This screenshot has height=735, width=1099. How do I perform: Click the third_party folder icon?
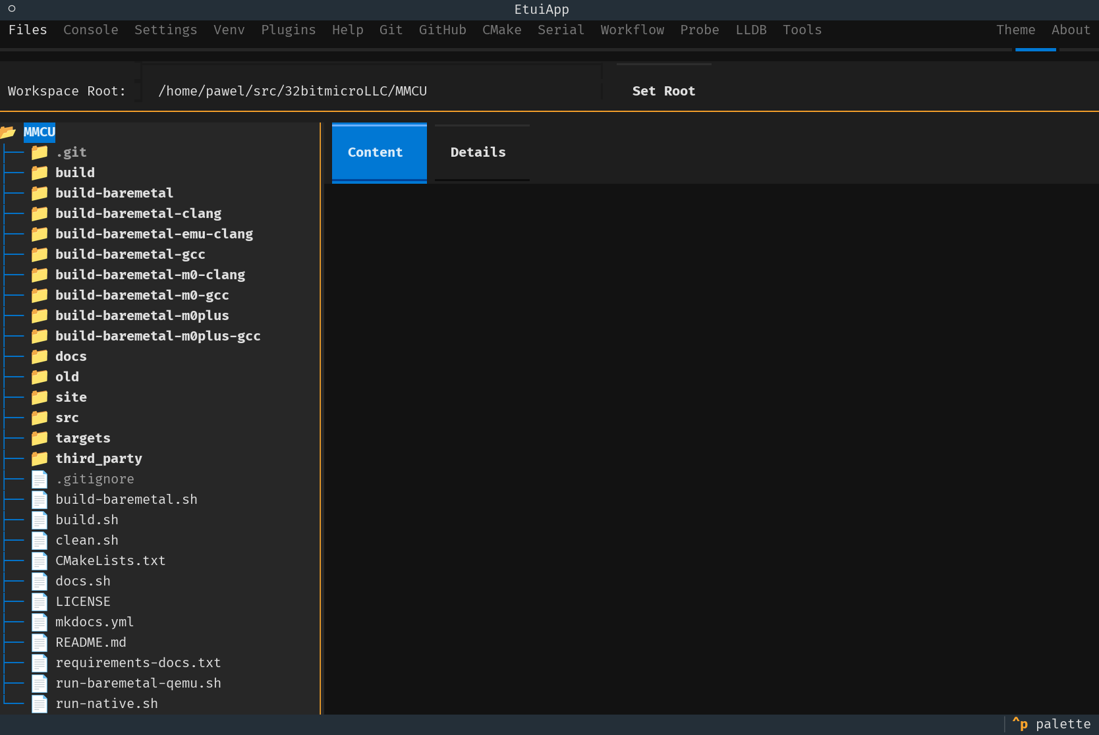40,458
